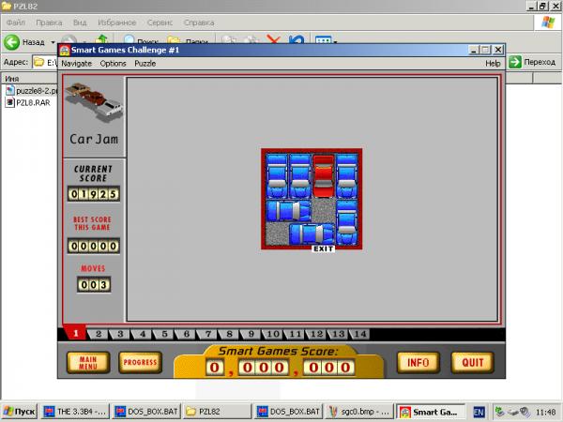Click the blue car in top-right corner
Image resolution: width=563 pixels, height=422 pixels.
(347, 175)
